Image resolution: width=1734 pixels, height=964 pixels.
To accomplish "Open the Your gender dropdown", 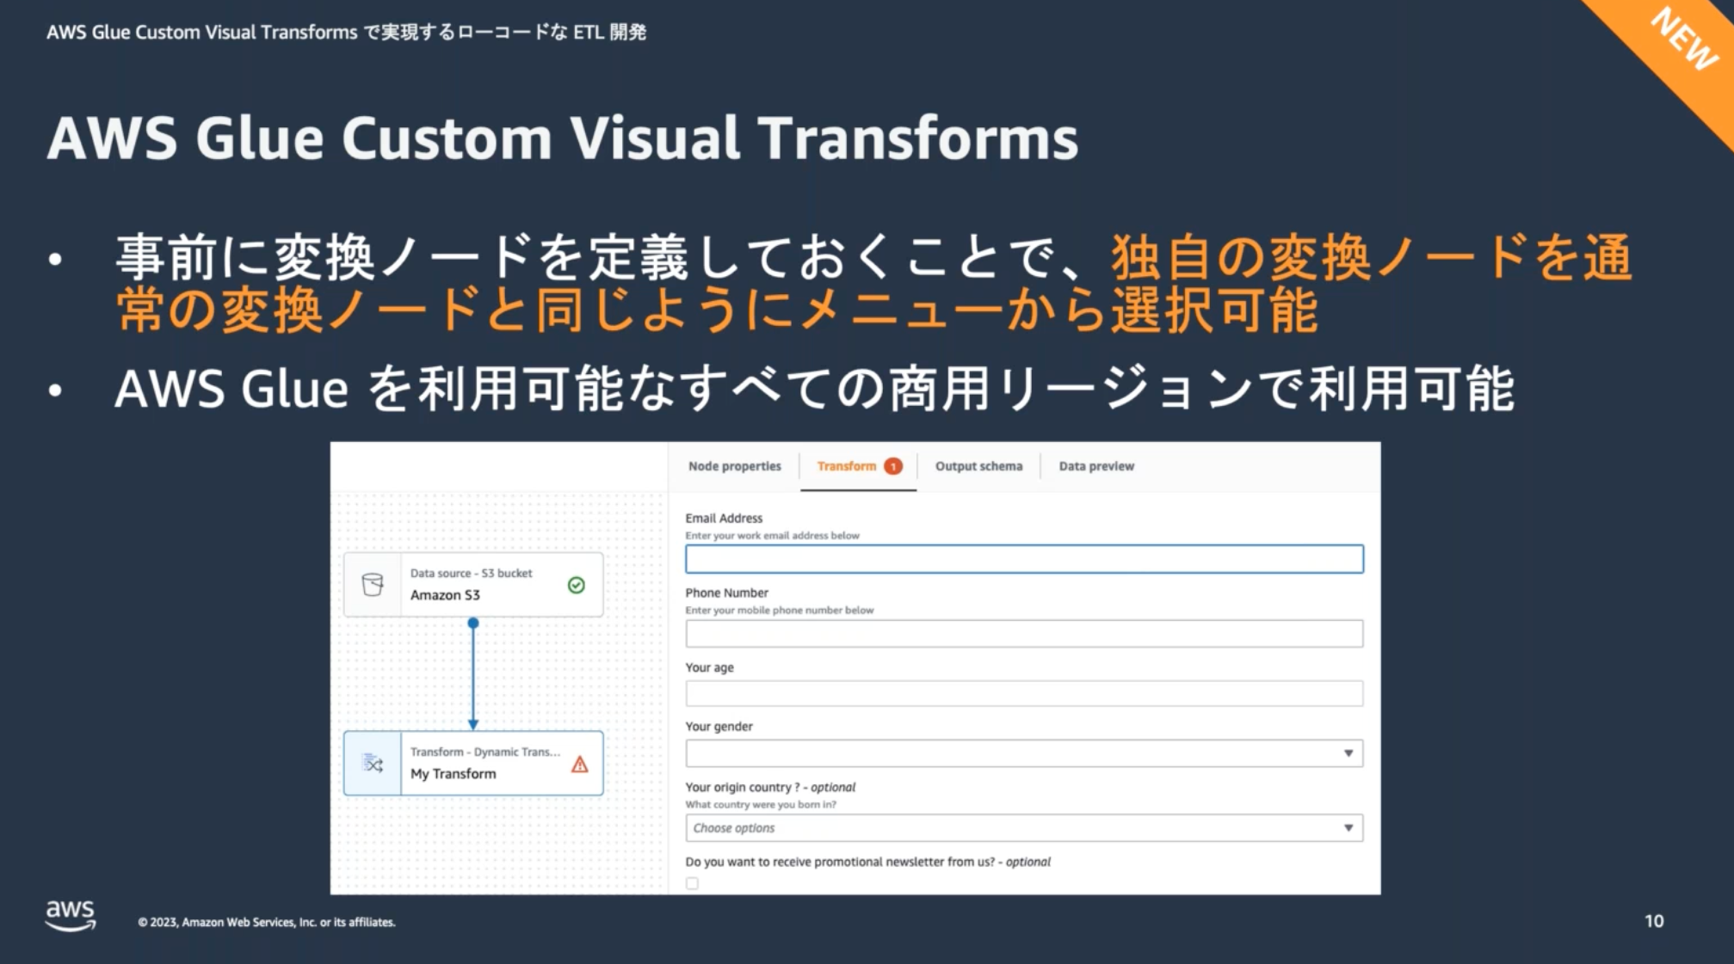I will click(x=1023, y=753).
